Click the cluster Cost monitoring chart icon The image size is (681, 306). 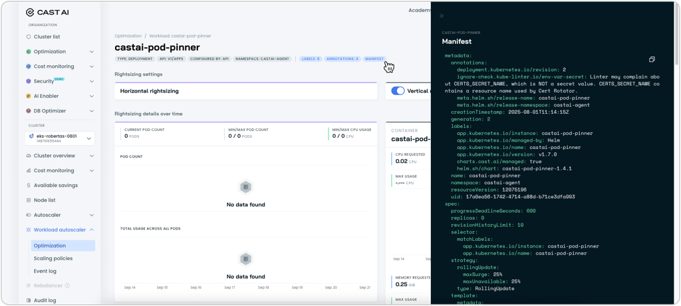(29, 170)
